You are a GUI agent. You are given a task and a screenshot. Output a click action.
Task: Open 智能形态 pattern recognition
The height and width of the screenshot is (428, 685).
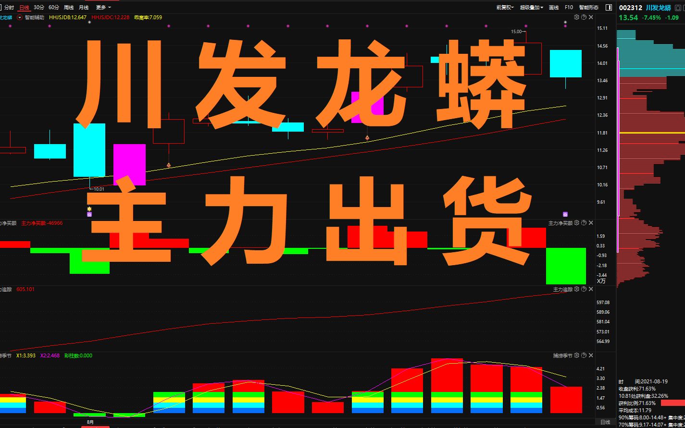[x=589, y=7]
